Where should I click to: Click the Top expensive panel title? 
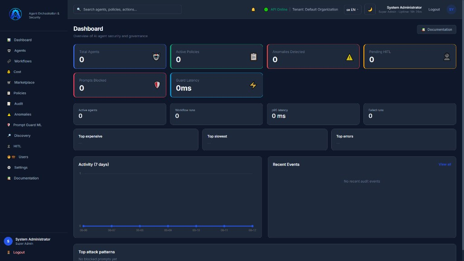[x=90, y=136]
